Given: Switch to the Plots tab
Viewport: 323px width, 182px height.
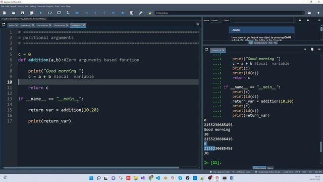Looking at the screenshot, I should click(271, 43).
